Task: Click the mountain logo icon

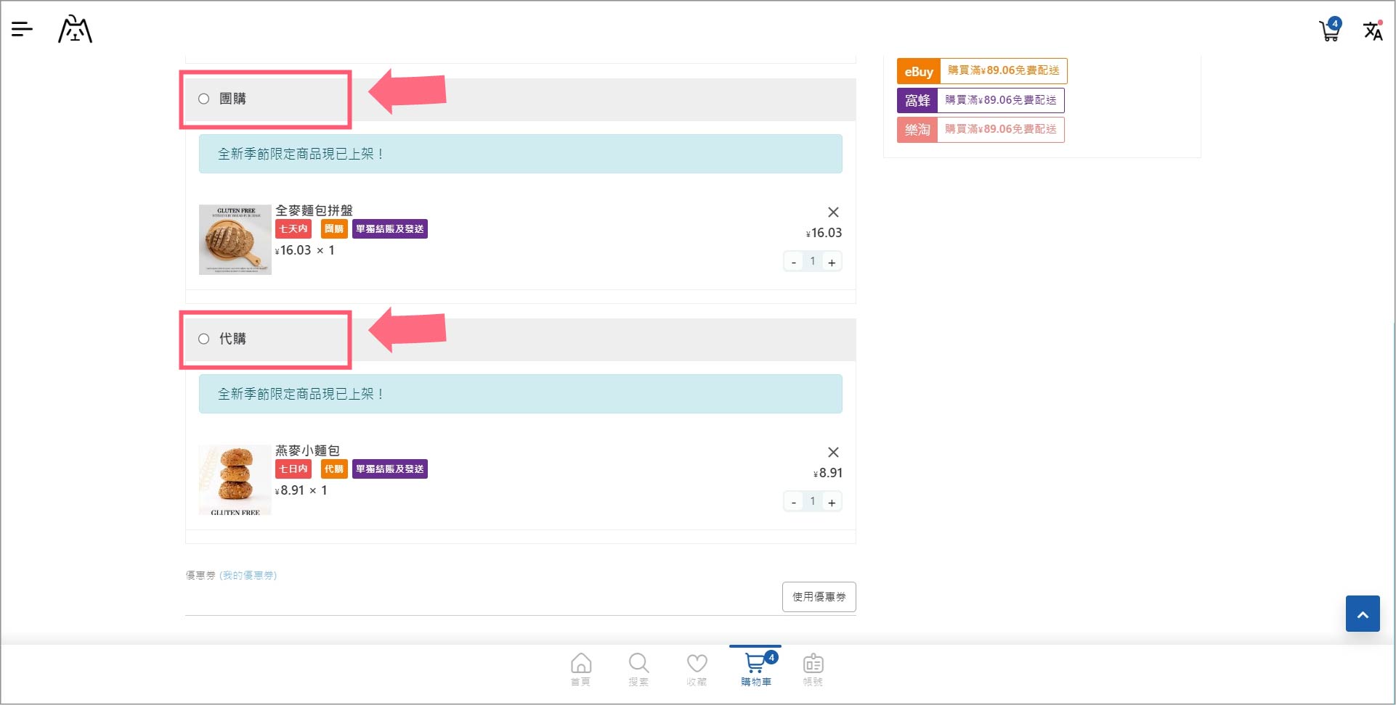Action: 75,30
